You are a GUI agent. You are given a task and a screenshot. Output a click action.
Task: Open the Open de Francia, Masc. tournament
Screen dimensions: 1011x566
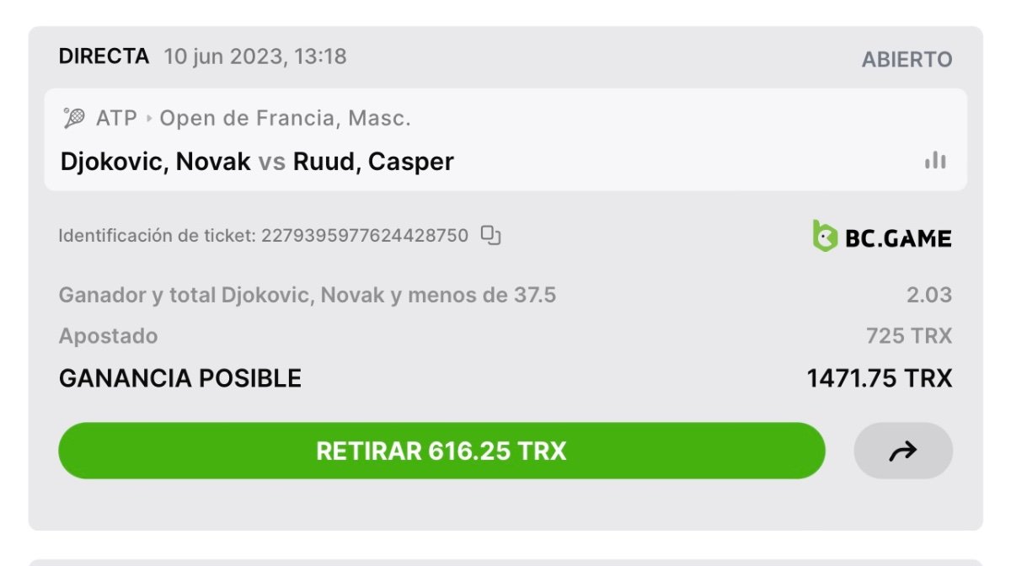[x=285, y=119]
